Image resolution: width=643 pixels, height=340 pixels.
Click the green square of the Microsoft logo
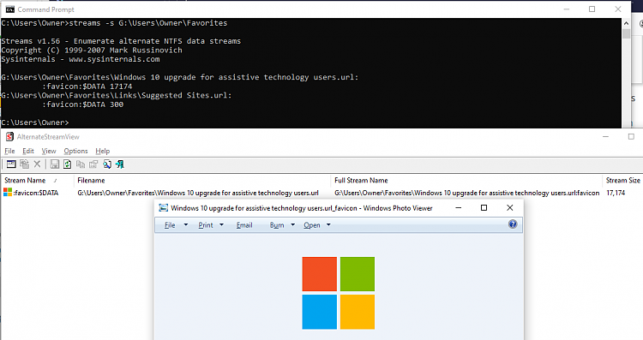point(358,274)
